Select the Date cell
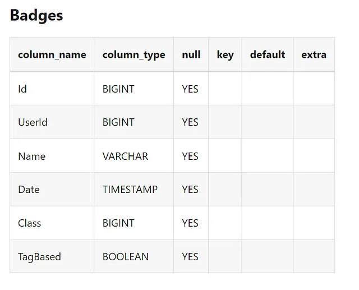The width and height of the screenshot is (359, 290). [52, 190]
